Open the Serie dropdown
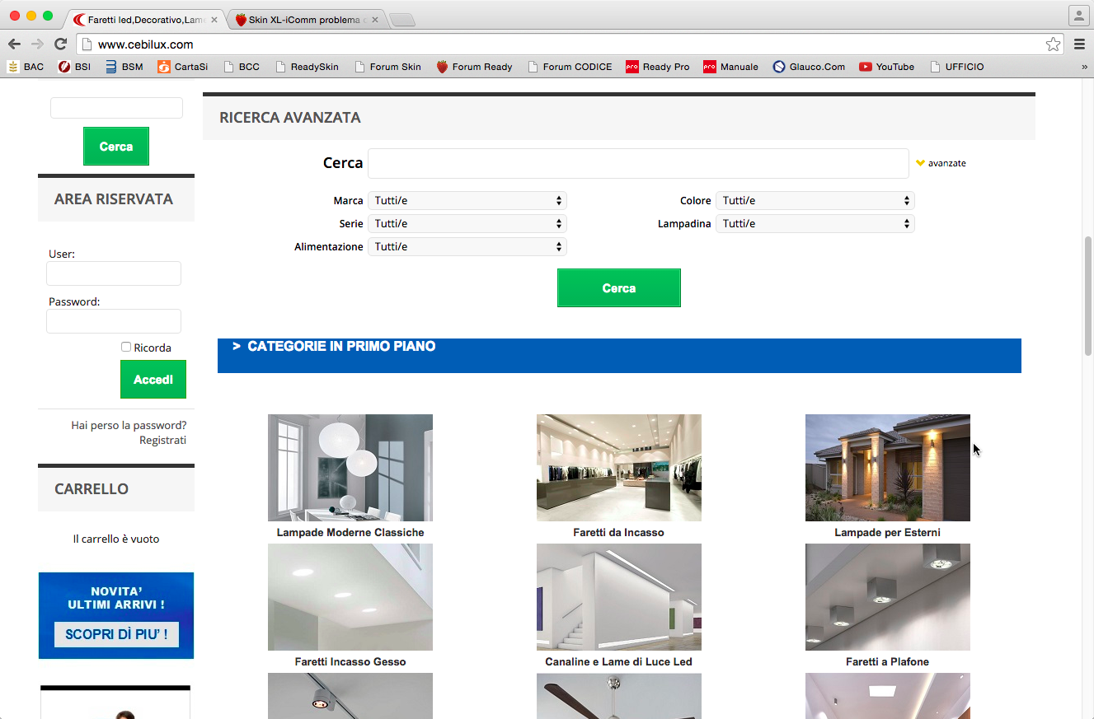 tap(467, 224)
